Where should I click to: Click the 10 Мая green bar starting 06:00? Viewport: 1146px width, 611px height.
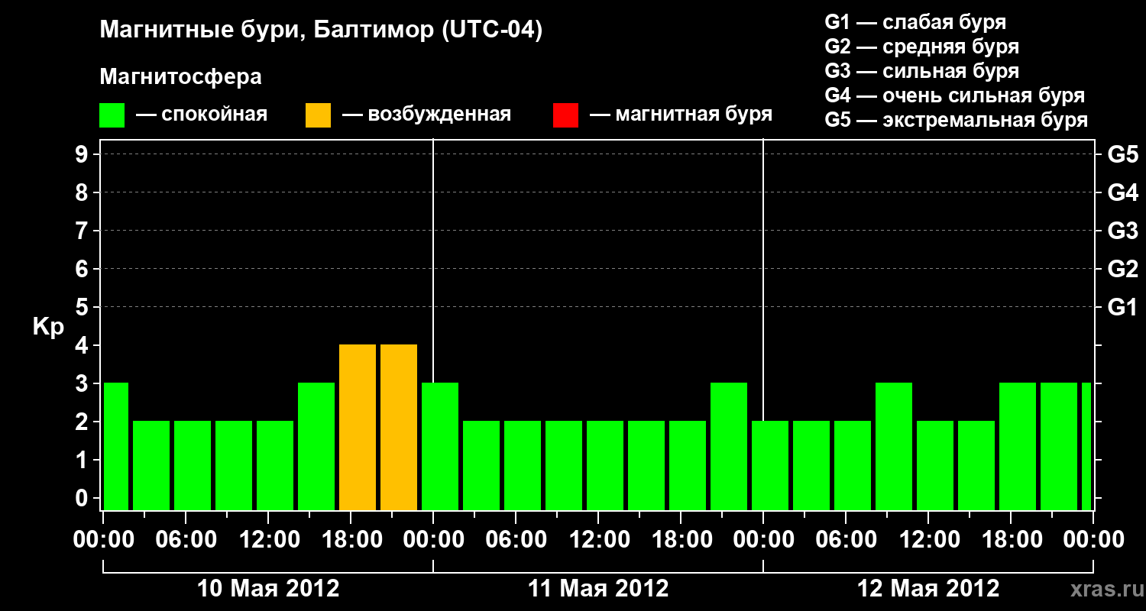pos(193,466)
